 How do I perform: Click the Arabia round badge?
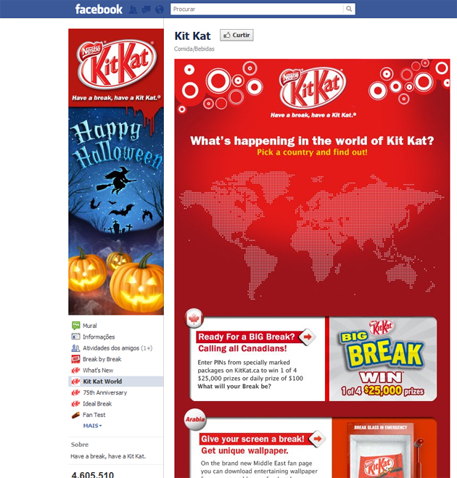click(x=195, y=419)
